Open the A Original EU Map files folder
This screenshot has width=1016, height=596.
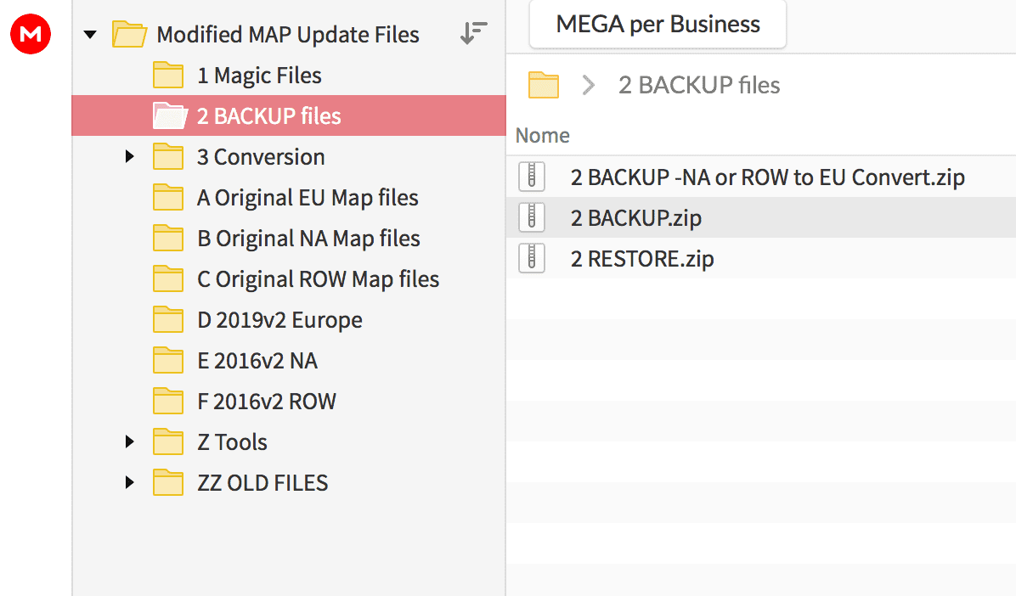pyautogui.click(x=307, y=198)
